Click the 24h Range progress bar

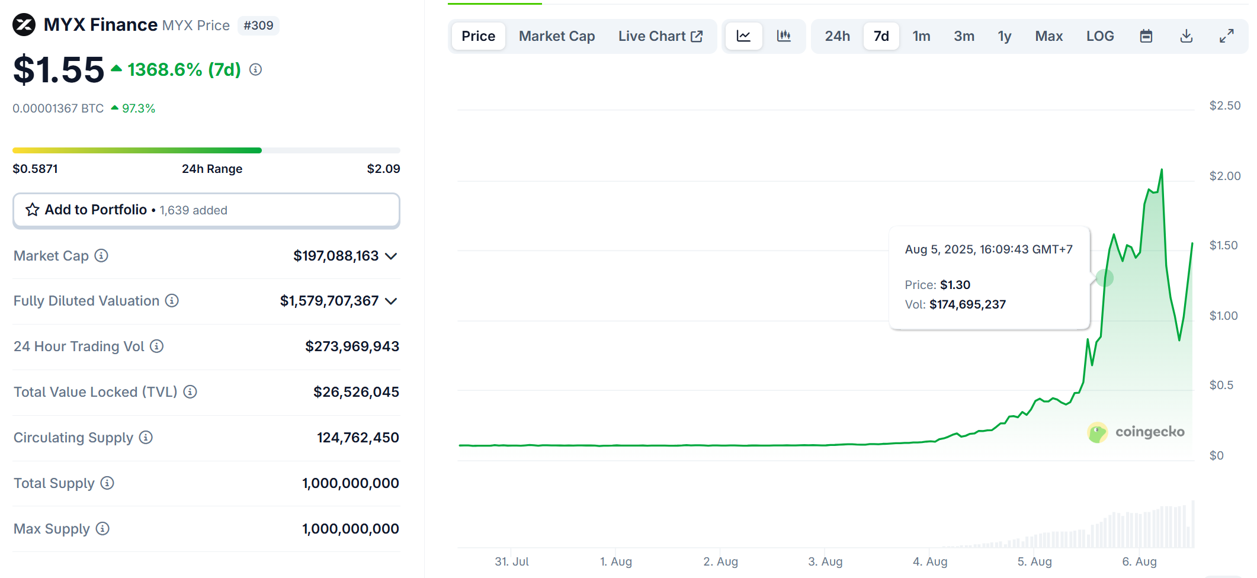tap(206, 150)
